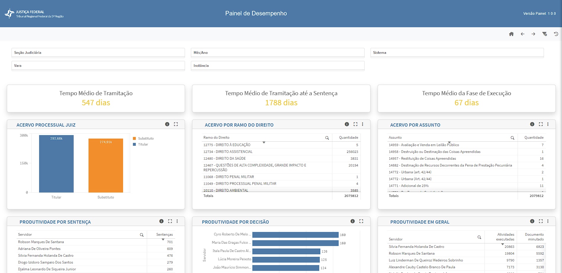Open more options for Acervo por Assunto
Viewport: 562px width, 273px height.
(x=548, y=124)
